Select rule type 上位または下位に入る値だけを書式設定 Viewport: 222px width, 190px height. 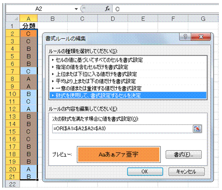coord(128,74)
